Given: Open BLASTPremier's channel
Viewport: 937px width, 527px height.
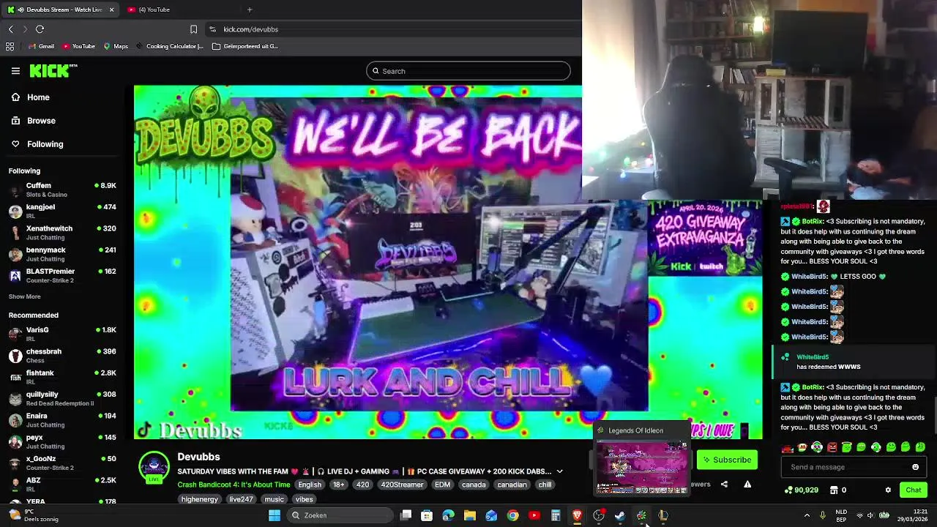Looking at the screenshot, I should point(63,275).
